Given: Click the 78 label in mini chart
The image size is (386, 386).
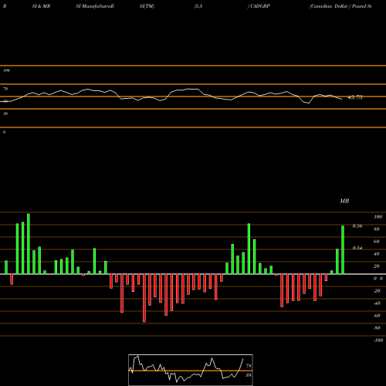Looking at the screenshot, I should click(x=249, y=366).
